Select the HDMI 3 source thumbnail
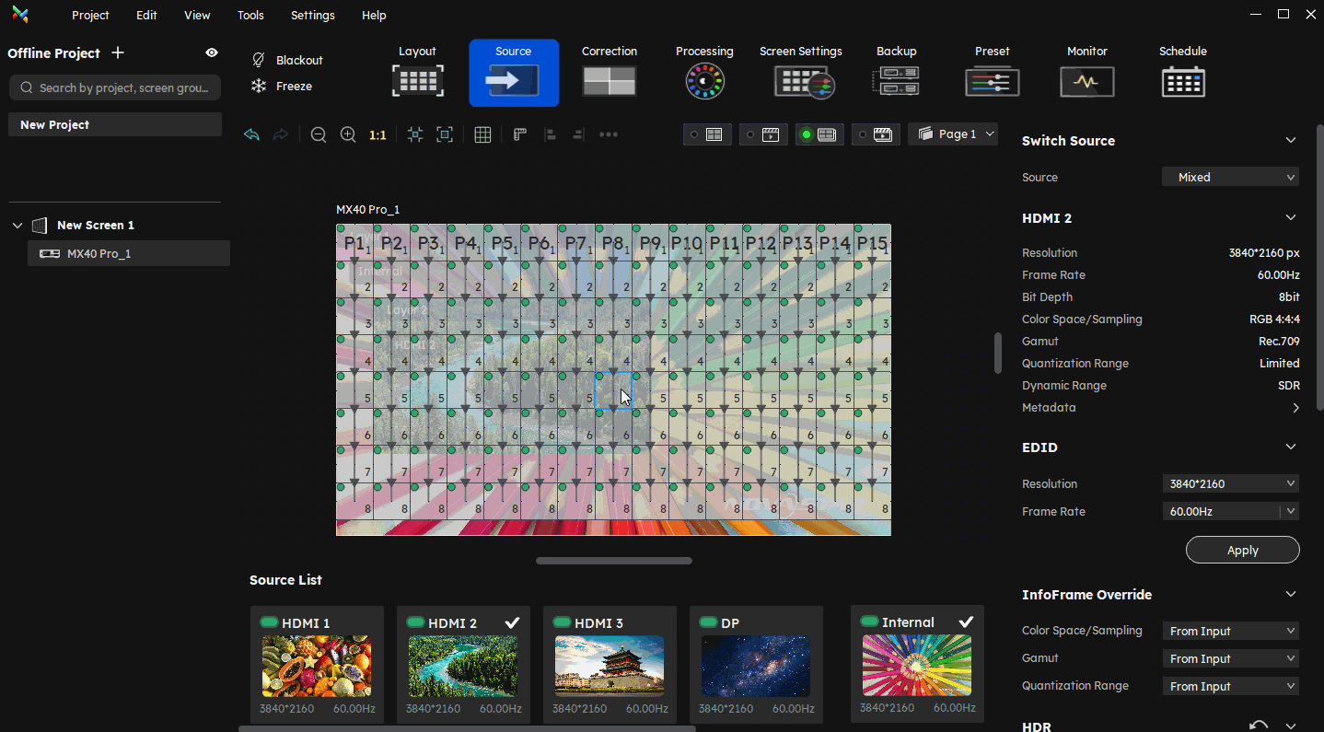Viewport: 1324px width, 732px height. coord(610,665)
